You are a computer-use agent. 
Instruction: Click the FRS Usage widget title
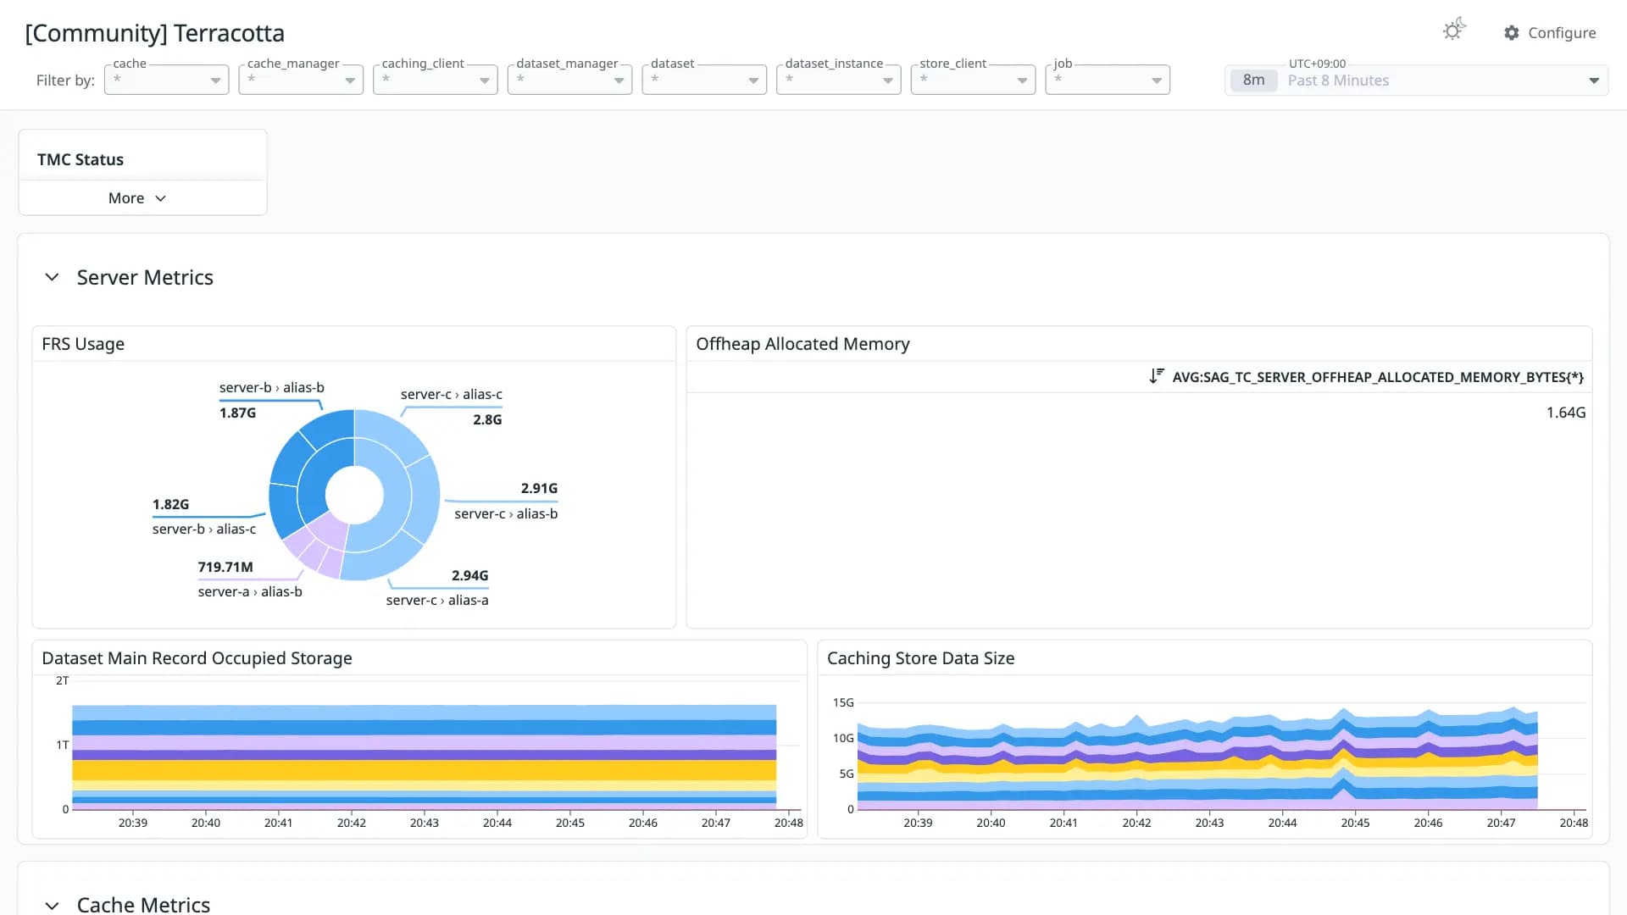(83, 344)
